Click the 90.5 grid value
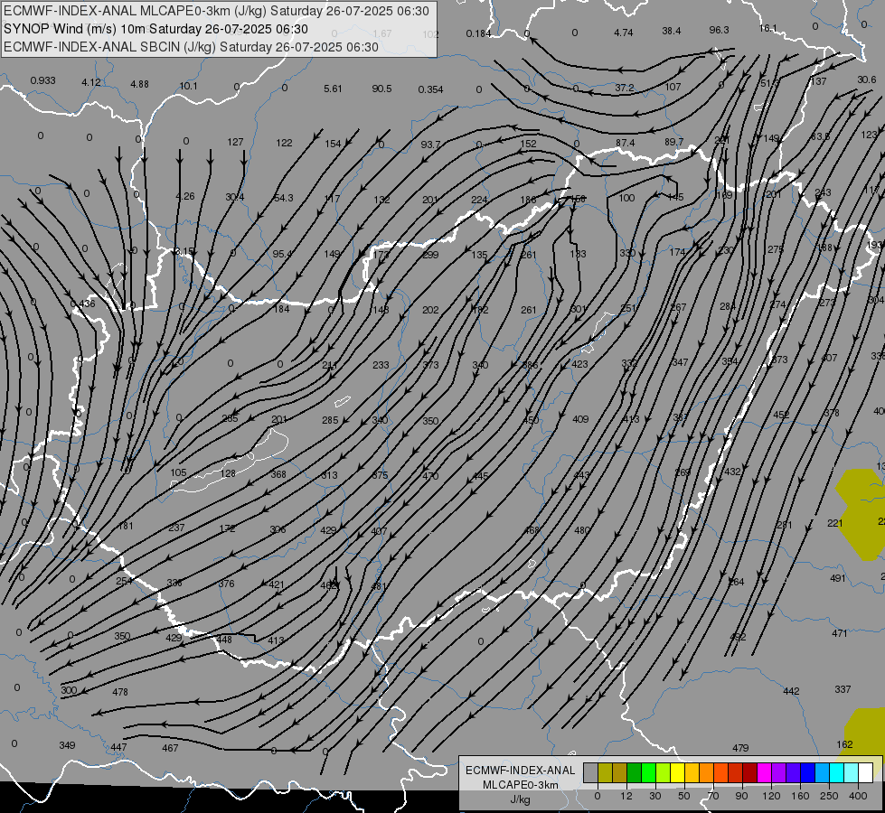The width and height of the screenshot is (885, 813). point(381,89)
